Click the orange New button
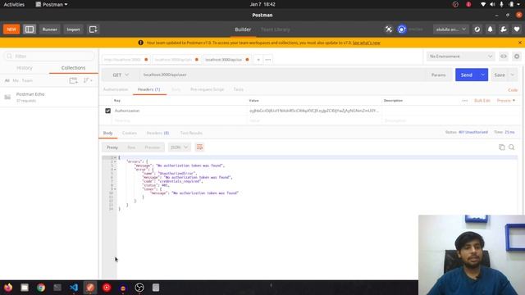Viewport: 525px width, 295px height. (11, 29)
